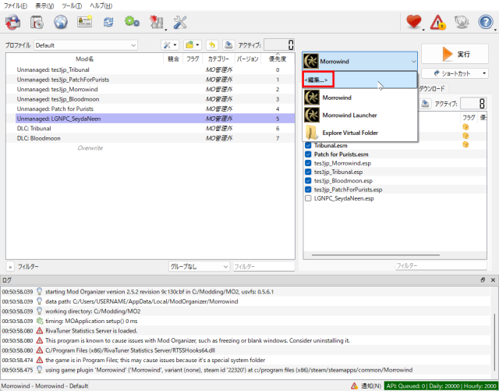Click the plugin list backup icon
499x391 pixels.
click(x=425, y=103)
